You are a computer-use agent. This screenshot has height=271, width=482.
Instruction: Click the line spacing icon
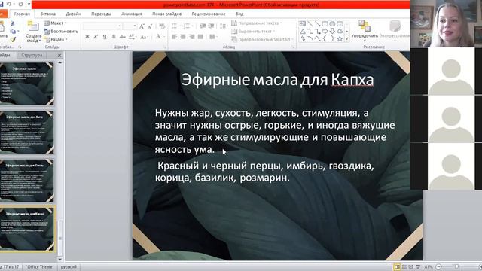pyautogui.click(x=223, y=26)
